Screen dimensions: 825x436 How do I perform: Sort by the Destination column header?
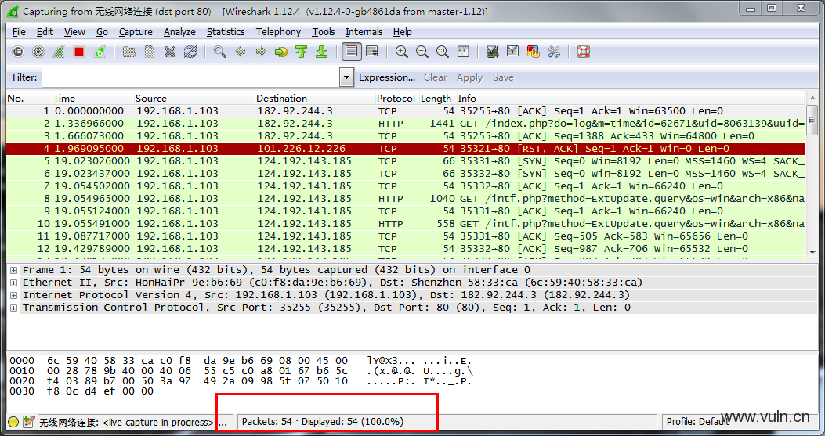pyautogui.click(x=315, y=99)
